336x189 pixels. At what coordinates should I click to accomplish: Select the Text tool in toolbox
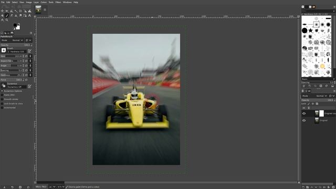tap(29, 15)
